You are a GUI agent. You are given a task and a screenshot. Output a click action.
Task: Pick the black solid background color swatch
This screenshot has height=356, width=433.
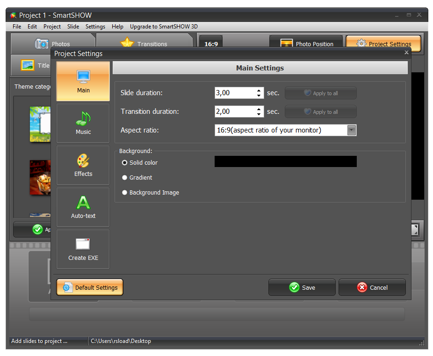click(286, 161)
